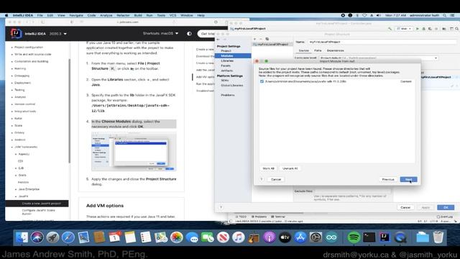Click the Unmark All button
Image resolution: width=460 pixels, height=259 pixels.
(x=290, y=168)
